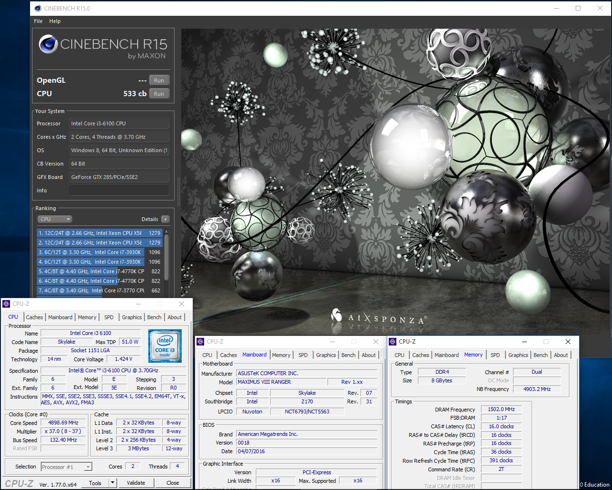Image resolution: width=612 pixels, height=490 pixels.
Task: Select Graphics tab in middle CPU-Z Mainboard window
Action: 326,355
